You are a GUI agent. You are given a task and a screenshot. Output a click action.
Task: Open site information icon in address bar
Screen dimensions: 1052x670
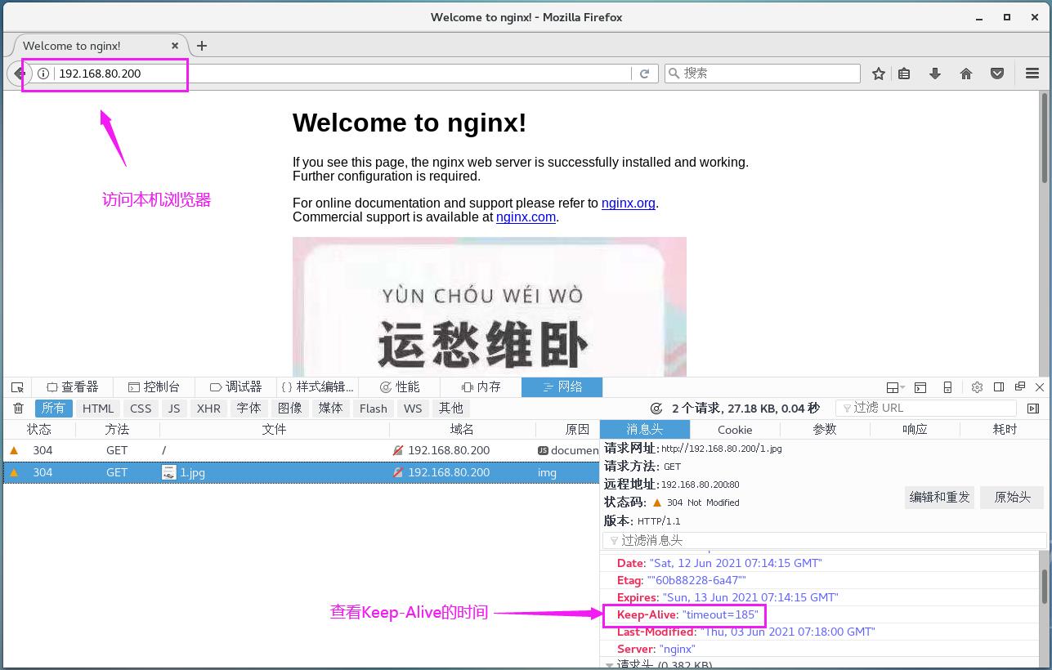pos(43,74)
